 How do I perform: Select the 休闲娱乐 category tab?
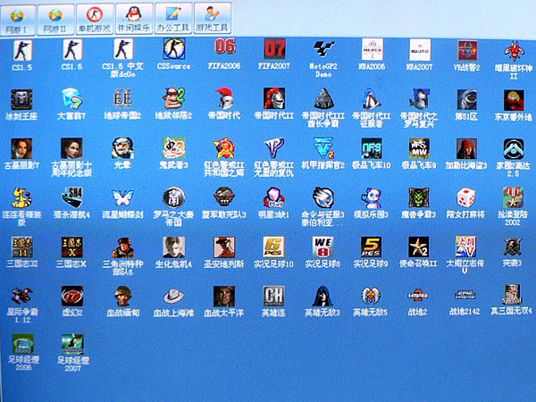(135, 17)
